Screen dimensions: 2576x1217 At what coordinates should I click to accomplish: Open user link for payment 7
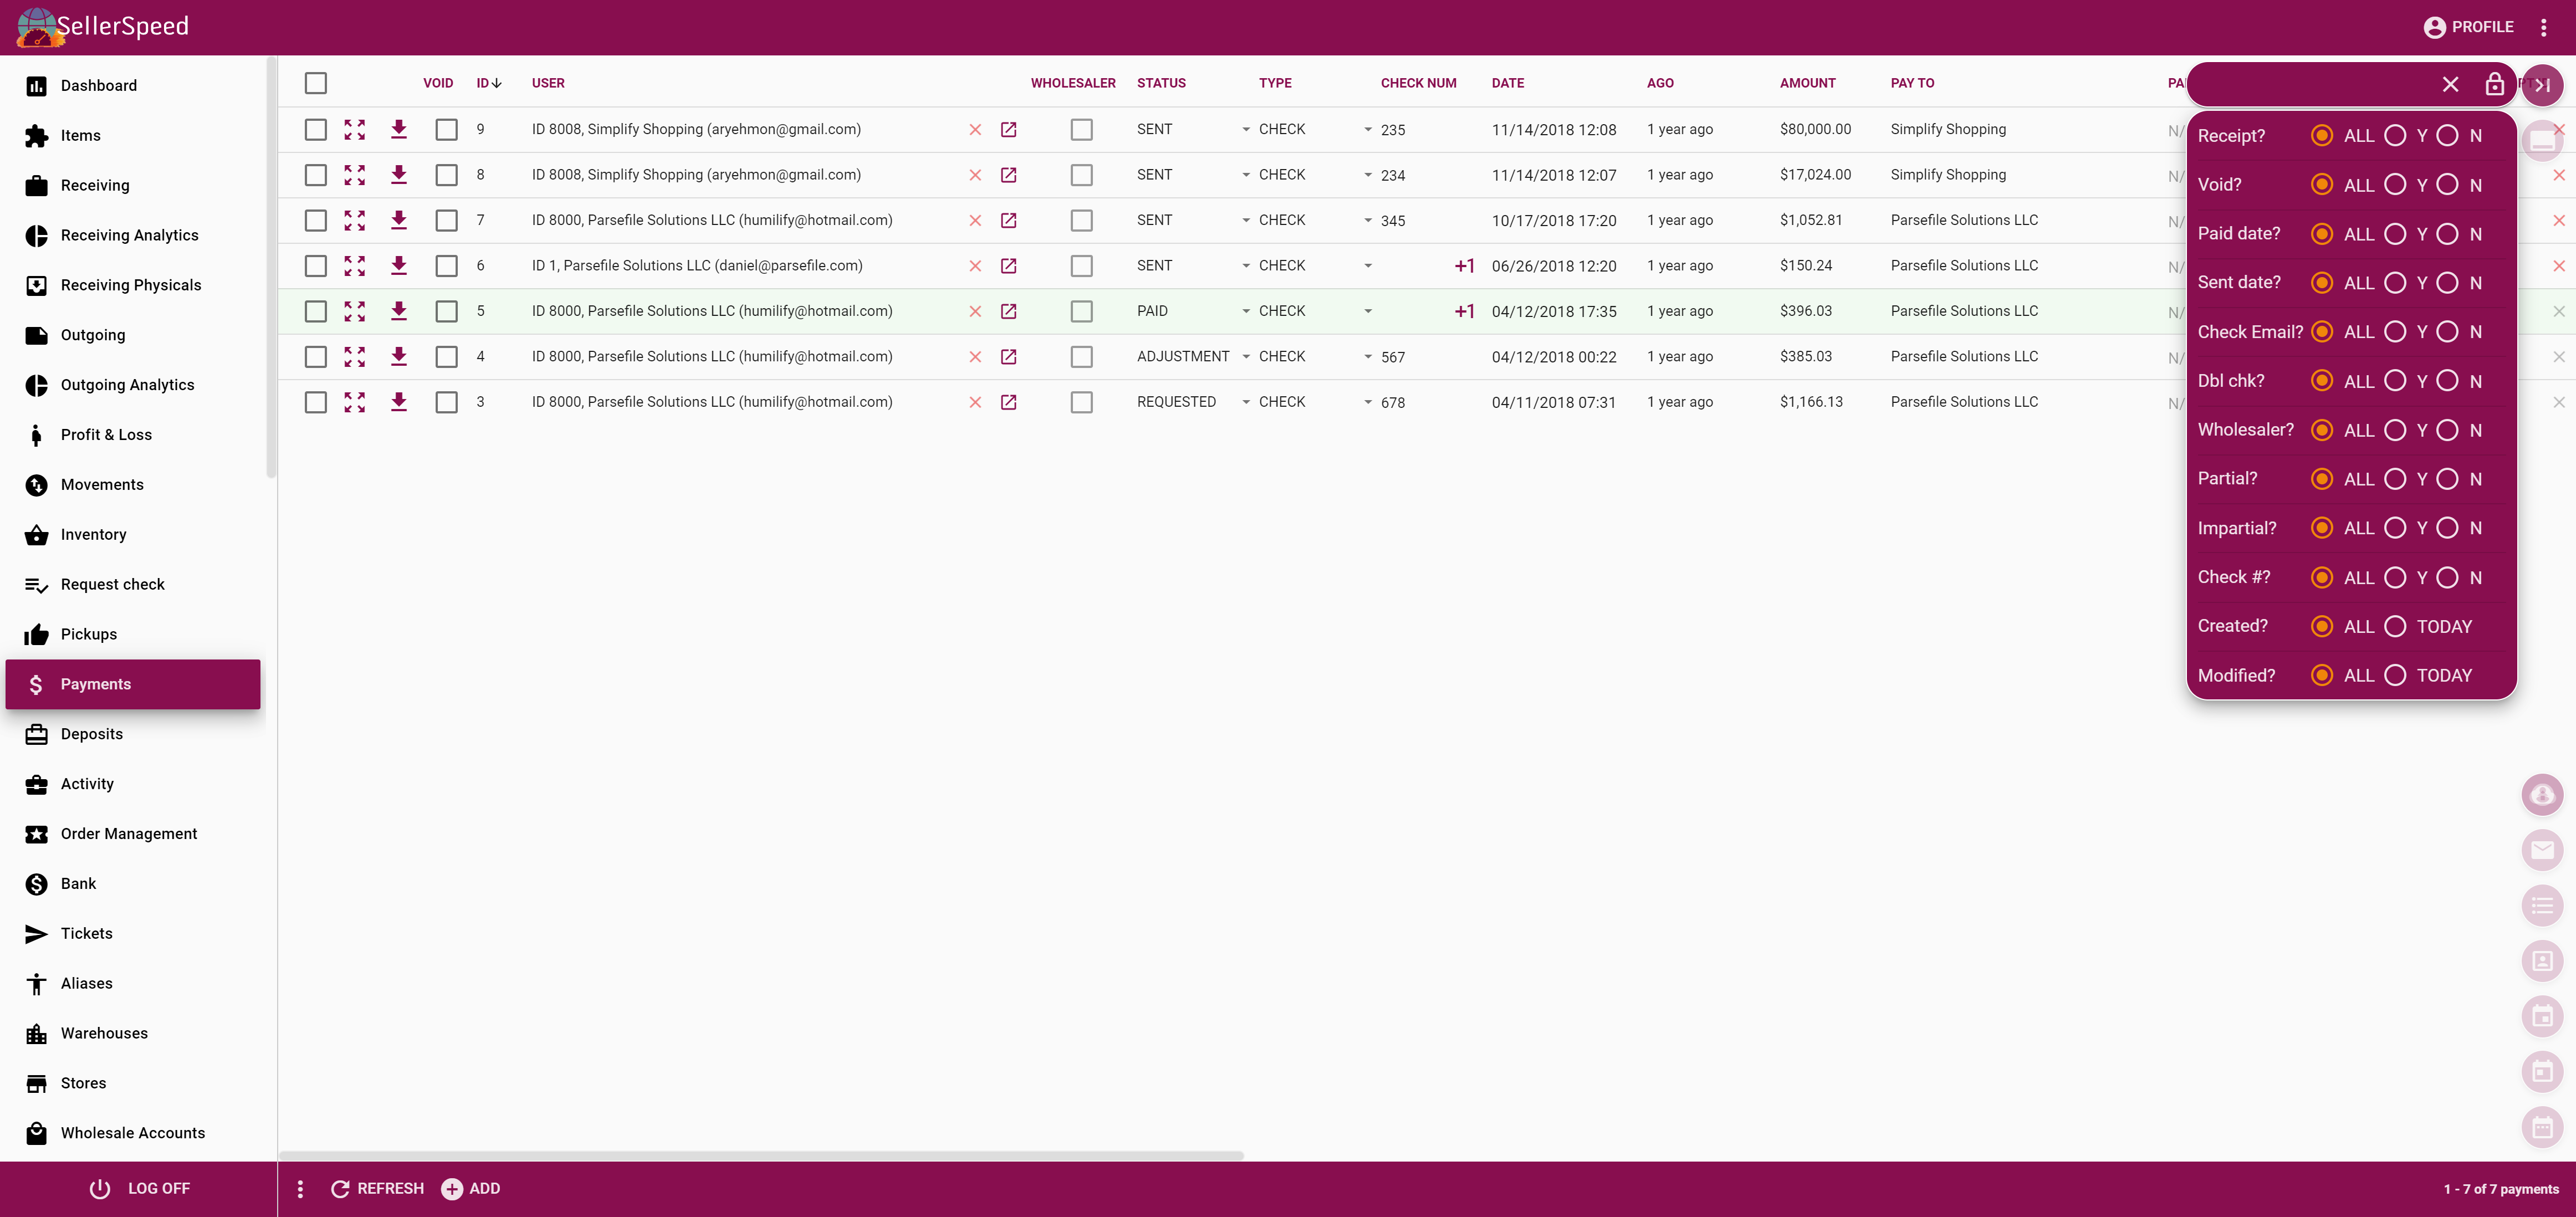click(x=1008, y=220)
